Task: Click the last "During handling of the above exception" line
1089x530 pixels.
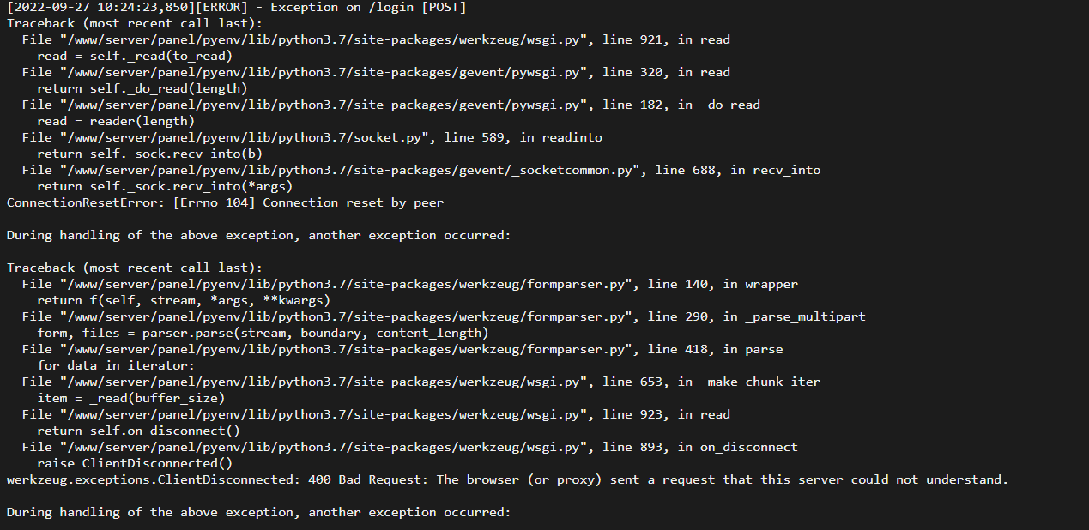Action: [x=258, y=512]
